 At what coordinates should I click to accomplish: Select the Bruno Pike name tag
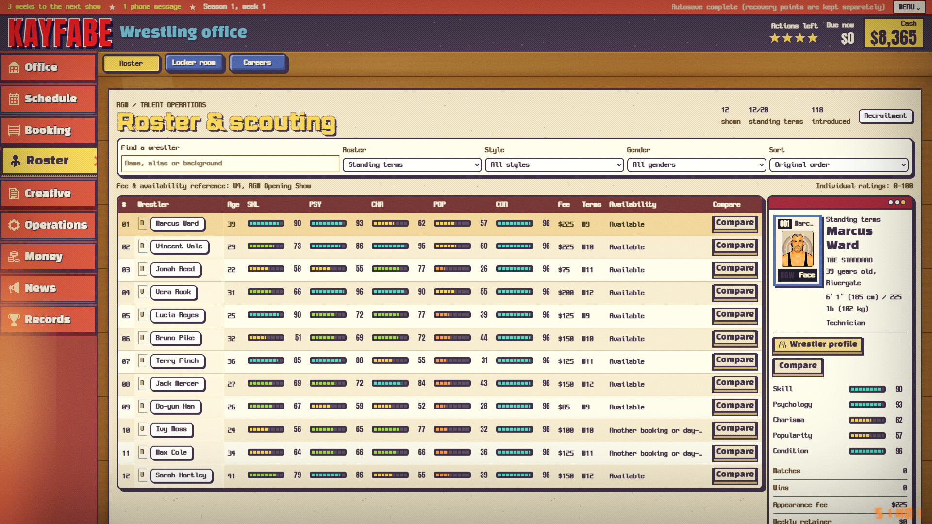point(175,338)
